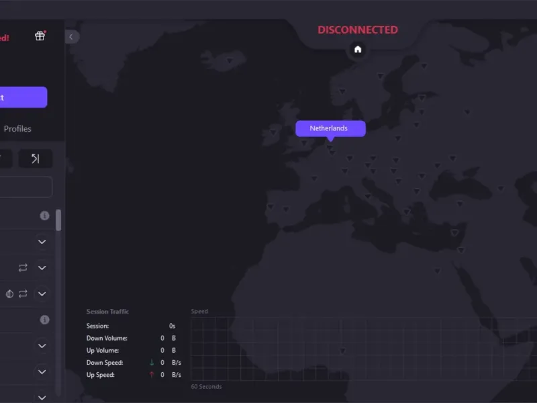
Task: Click the purple connect button
Action: pos(23,97)
